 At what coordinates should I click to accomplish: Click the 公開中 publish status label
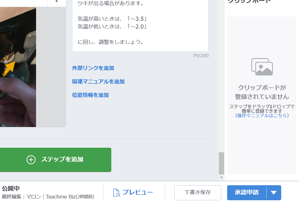[x=11, y=188]
